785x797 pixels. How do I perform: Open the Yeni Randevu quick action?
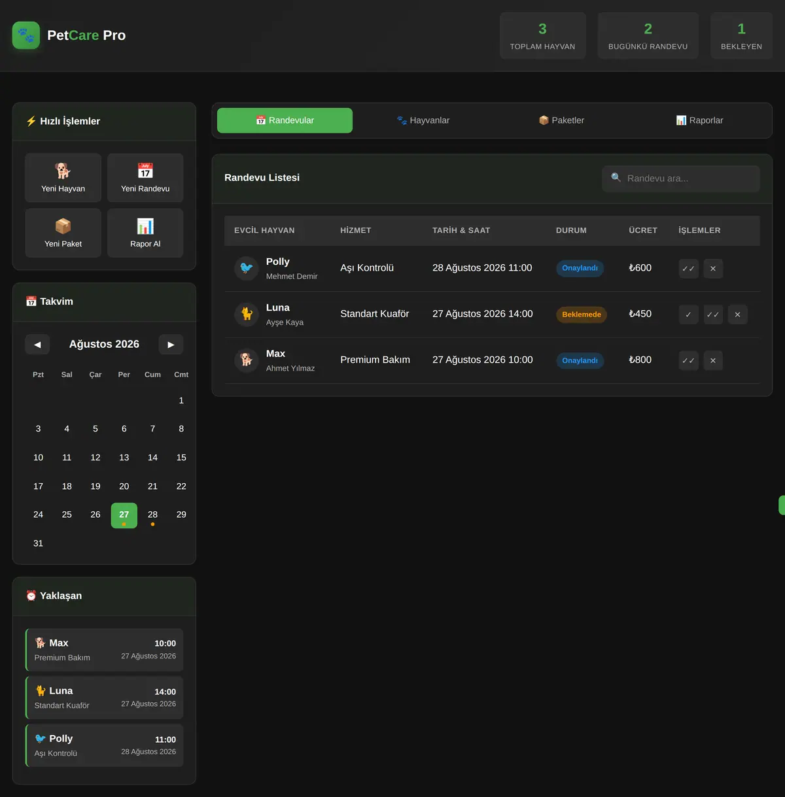pos(145,178)
